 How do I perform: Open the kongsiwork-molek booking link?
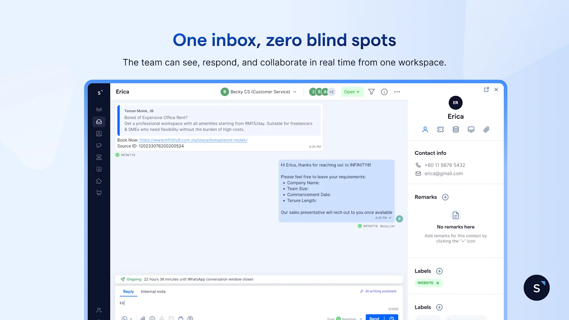[193, 140]
